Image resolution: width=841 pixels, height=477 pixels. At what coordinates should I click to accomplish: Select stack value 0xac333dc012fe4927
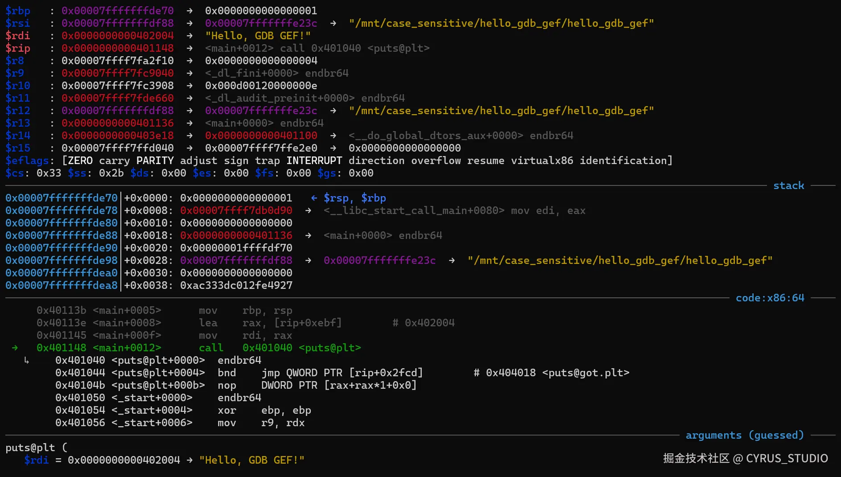click(x=236, y=285)
